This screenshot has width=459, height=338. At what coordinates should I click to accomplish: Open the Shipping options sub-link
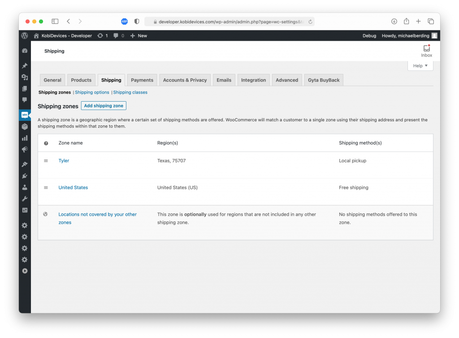[x=92, y=92]
